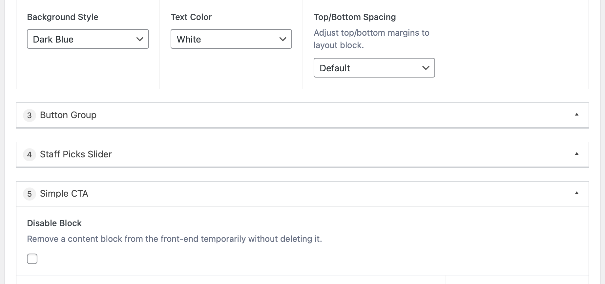Click chevron arrow in White select
Viewport: 605px width, 284px height.
283,39
